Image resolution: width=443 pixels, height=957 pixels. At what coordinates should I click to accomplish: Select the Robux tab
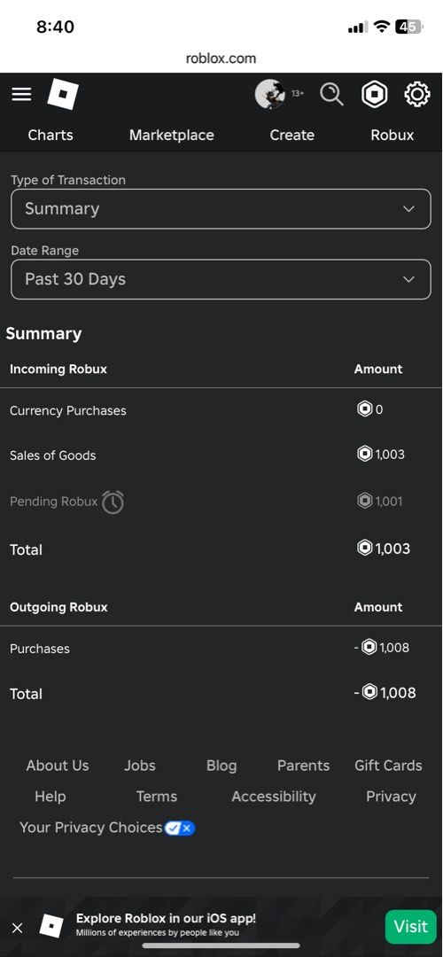coord(392,136)
